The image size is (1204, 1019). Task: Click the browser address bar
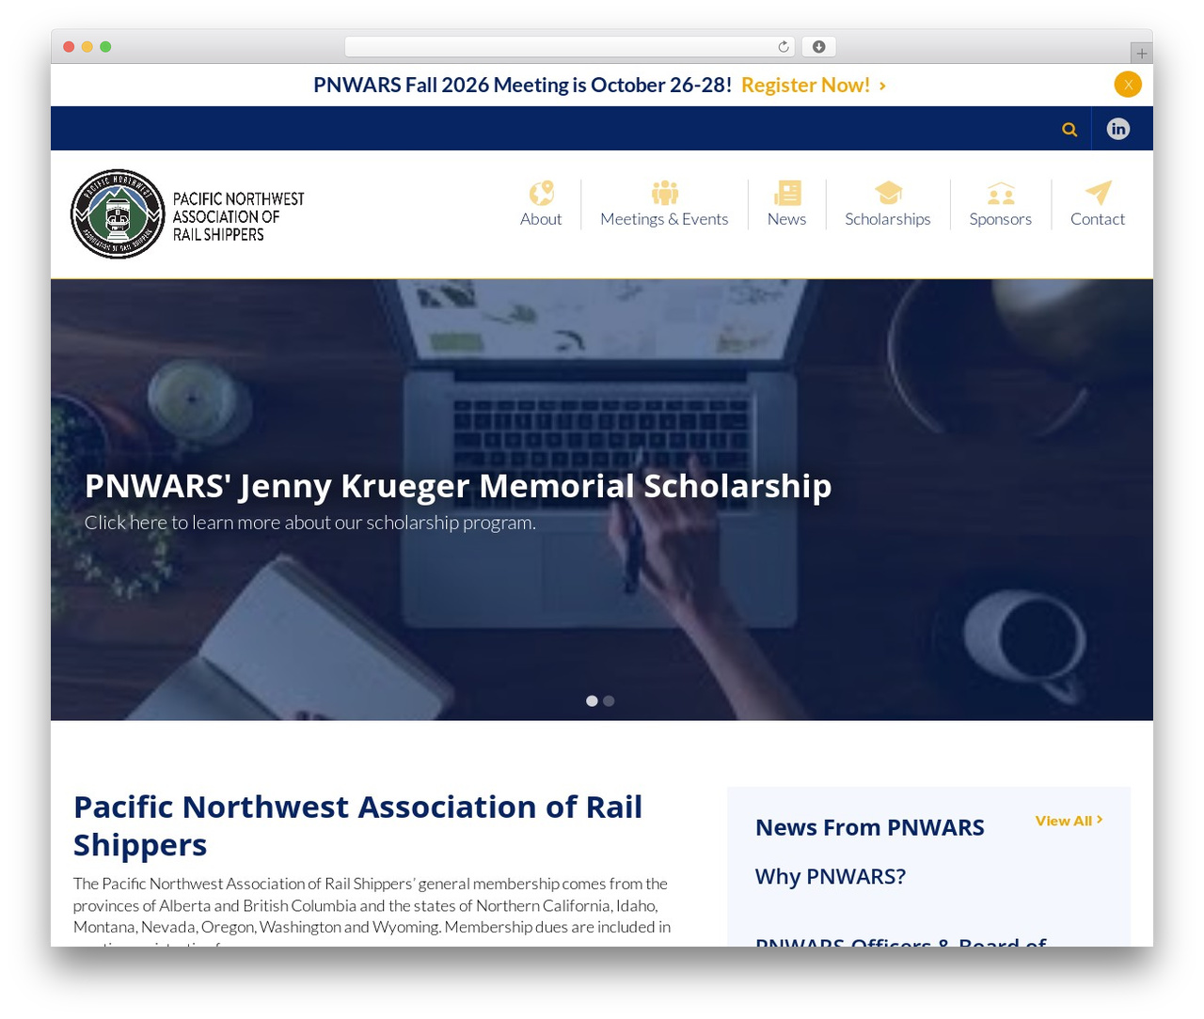[x=570, y=47]
